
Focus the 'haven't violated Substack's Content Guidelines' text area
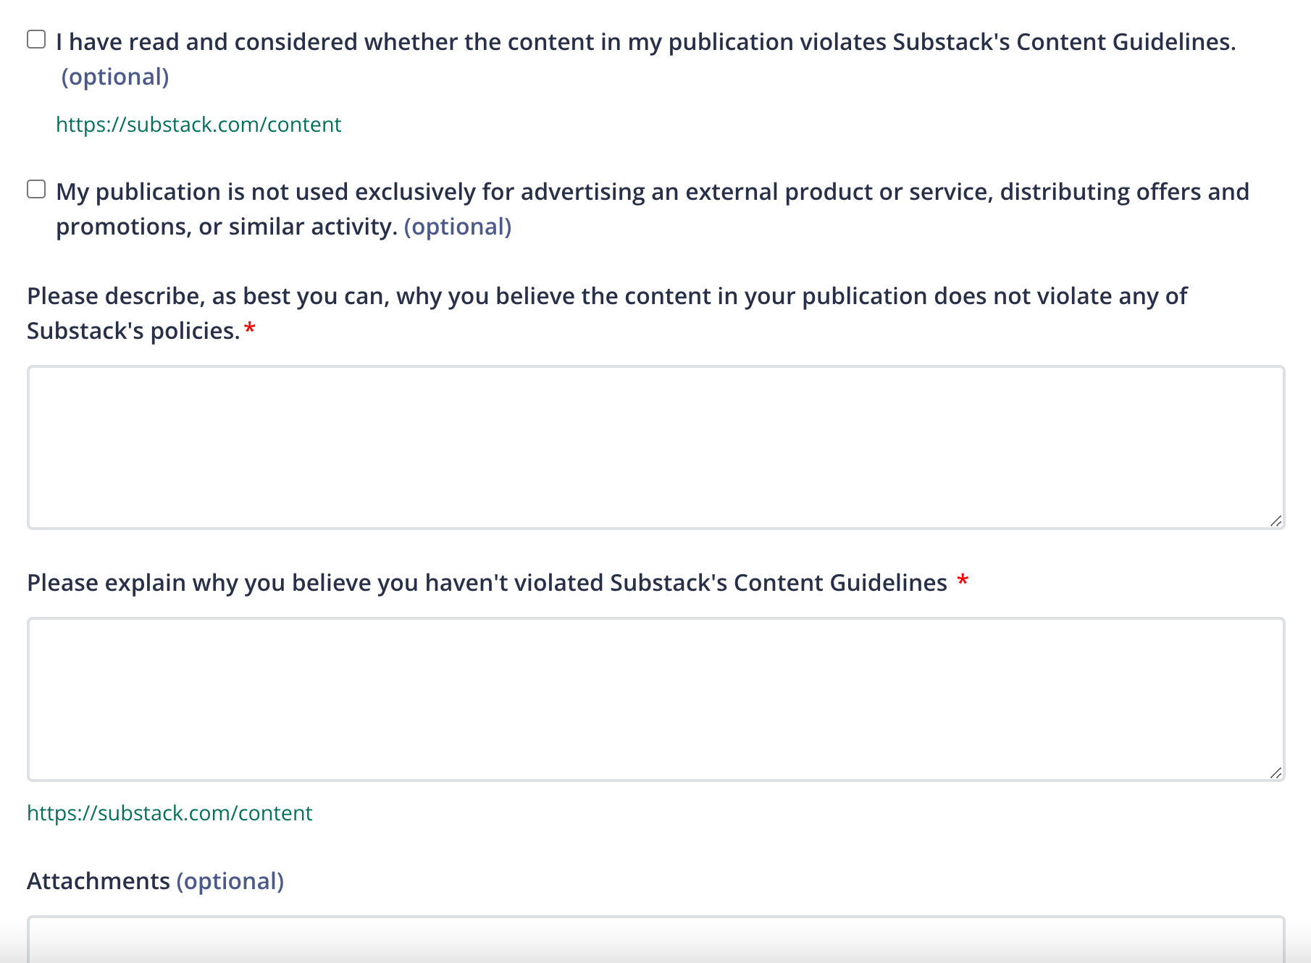(x=656, y=699)
